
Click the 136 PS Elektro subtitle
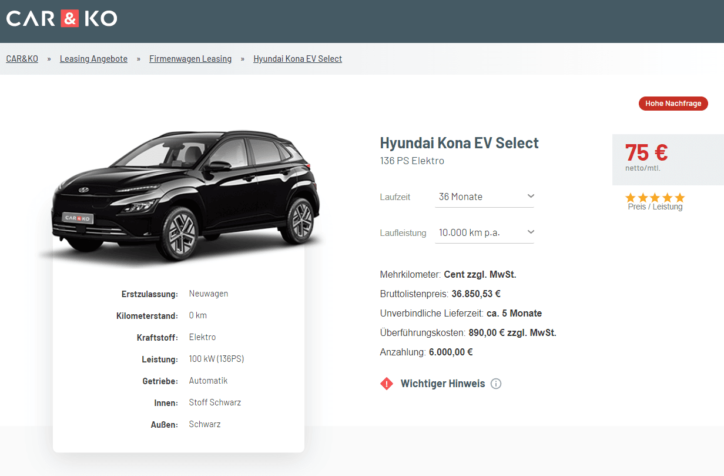coord(412,161)
